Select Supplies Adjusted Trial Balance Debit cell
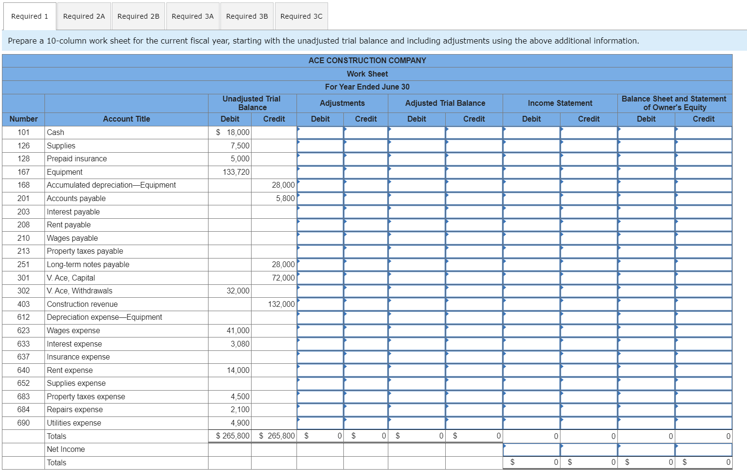The width and height of the screenshot is (747, 472). point(417,146)
